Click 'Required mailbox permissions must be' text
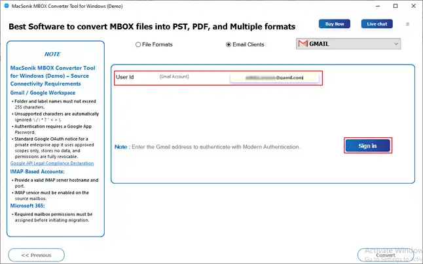This screenshot has width=423, height=264. (54, 217)
